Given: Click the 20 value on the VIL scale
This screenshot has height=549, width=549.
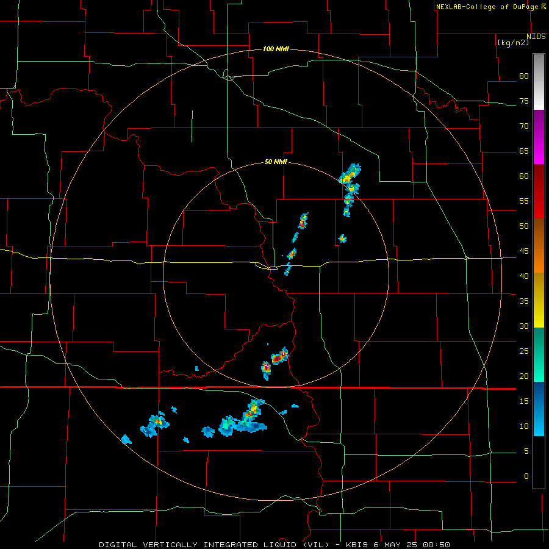Looking at the screenshot, I should [524, 376].
